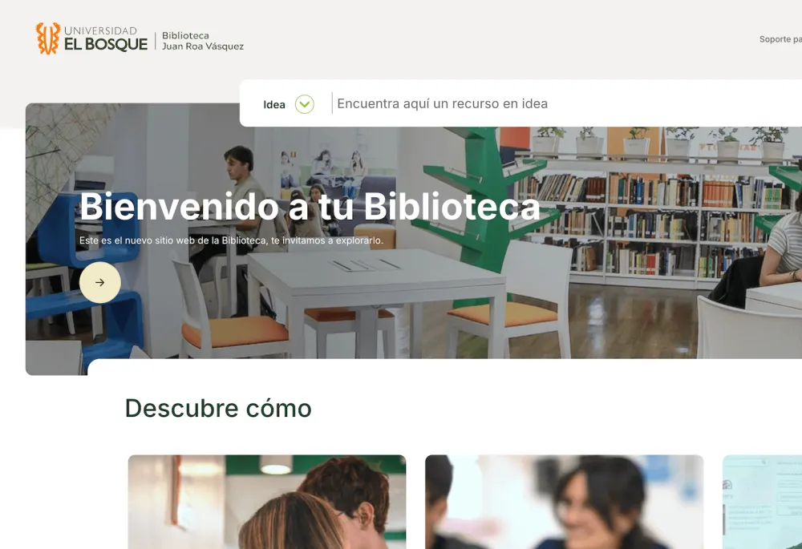Open the second Descubre cómo card image
This screenshot has height=549, width=802.
(564, 502)
